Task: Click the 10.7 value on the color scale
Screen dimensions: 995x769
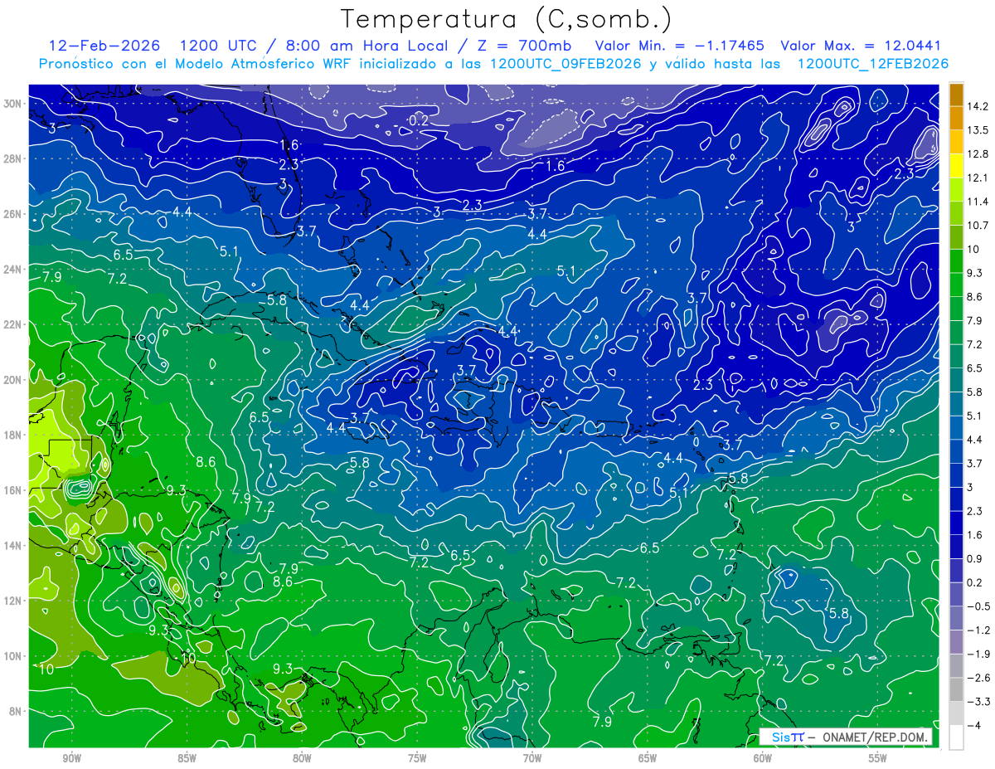Action: point(978,225)
